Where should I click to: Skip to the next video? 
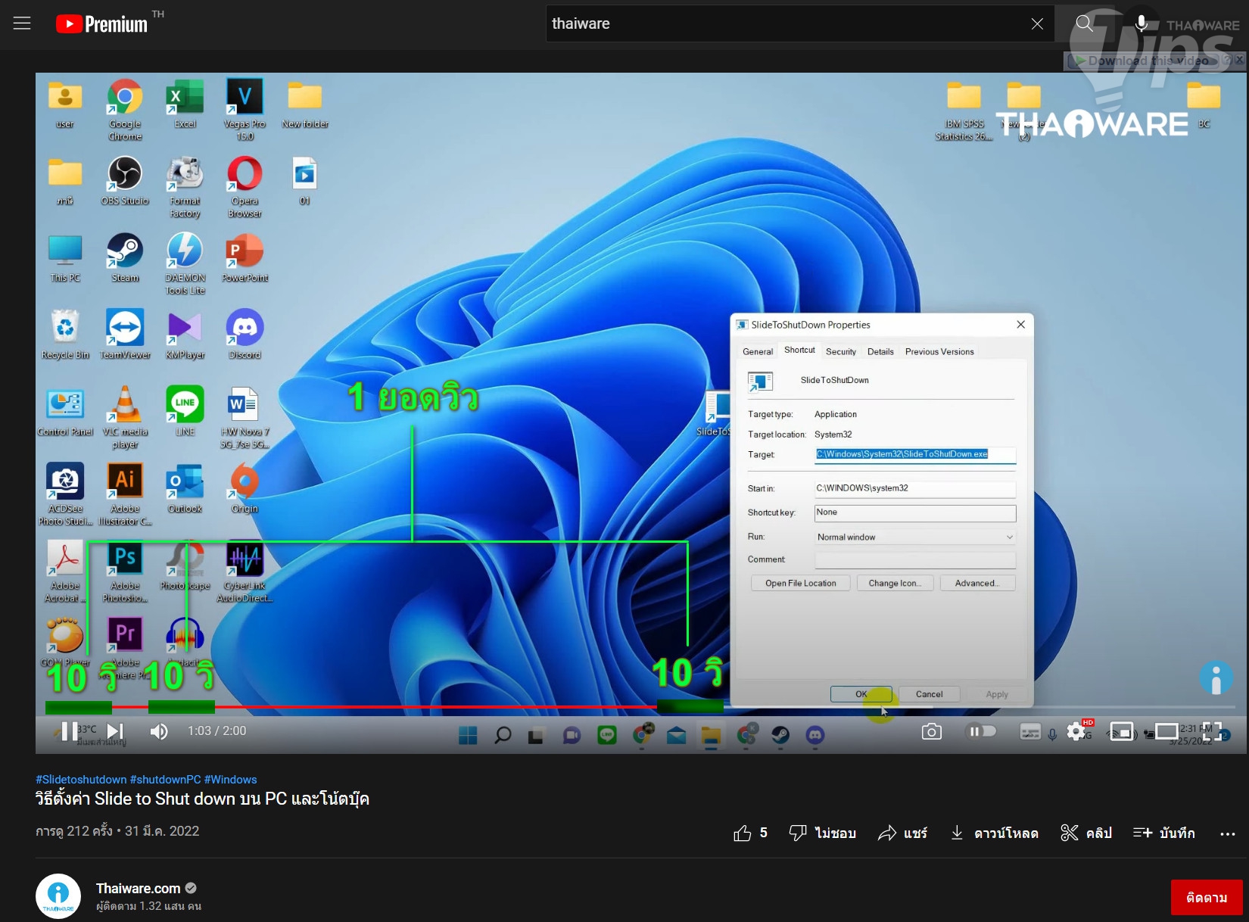pos(115,731)
